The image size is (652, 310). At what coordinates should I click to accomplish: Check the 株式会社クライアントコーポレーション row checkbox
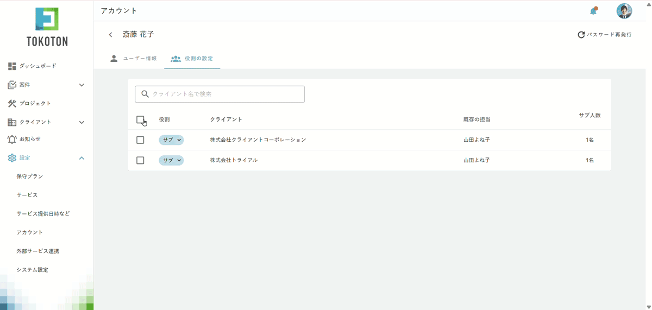click(140, 140)
